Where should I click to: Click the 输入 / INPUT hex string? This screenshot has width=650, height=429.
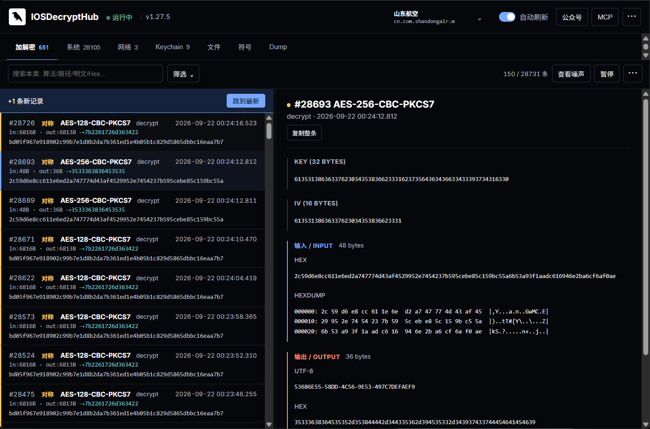point(455,276)
